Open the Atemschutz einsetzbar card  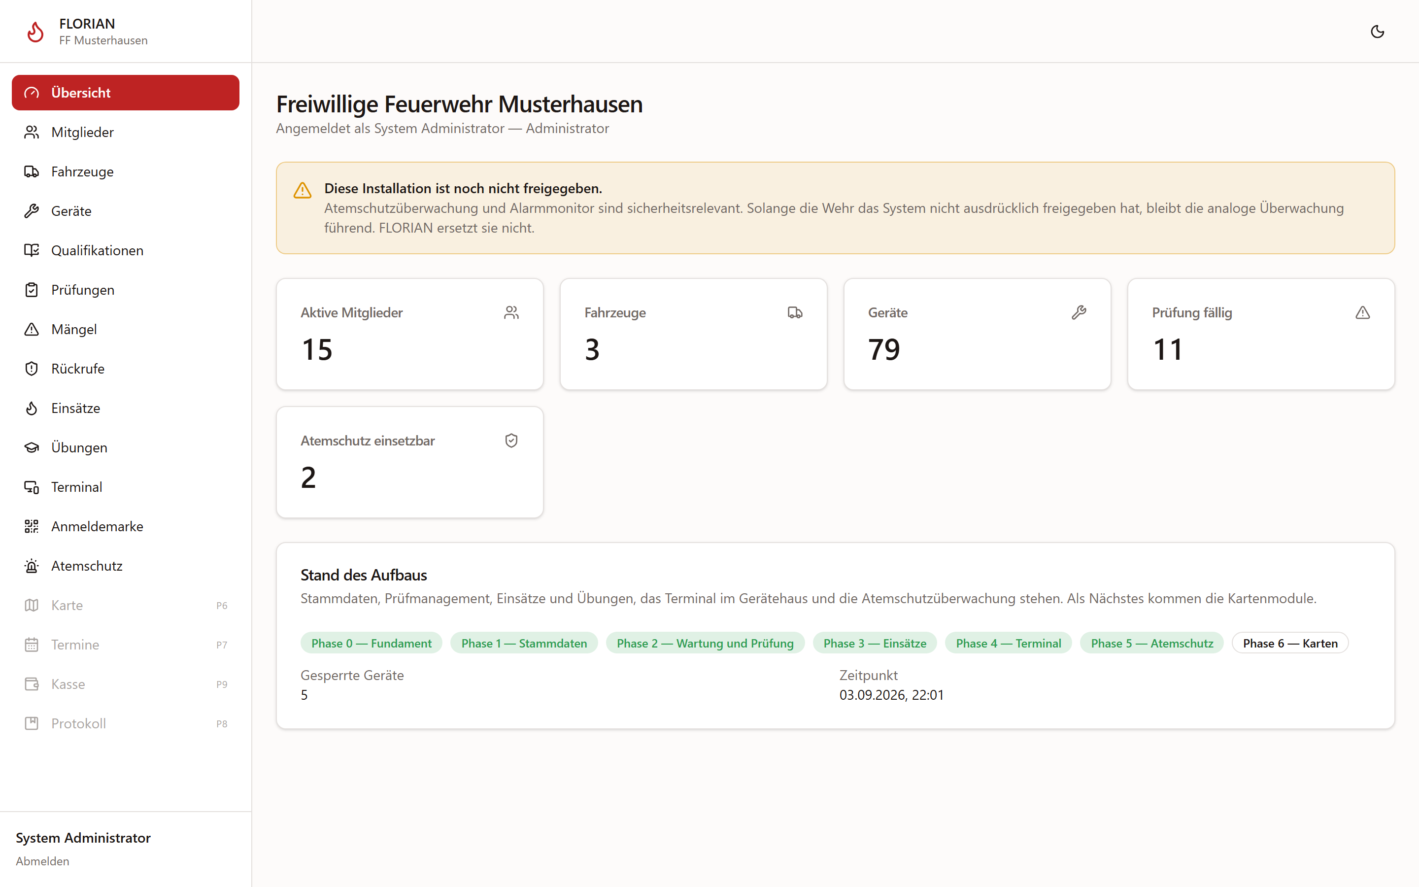(x=410, y=462)
